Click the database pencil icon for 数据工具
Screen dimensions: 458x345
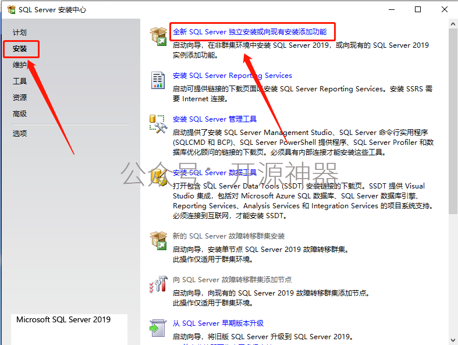158,177
